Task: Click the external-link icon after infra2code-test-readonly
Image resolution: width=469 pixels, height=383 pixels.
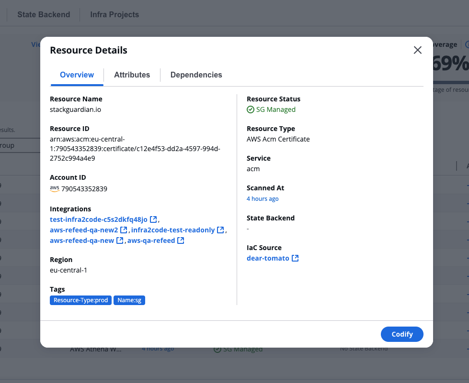Action: click(x=221, y=230)
